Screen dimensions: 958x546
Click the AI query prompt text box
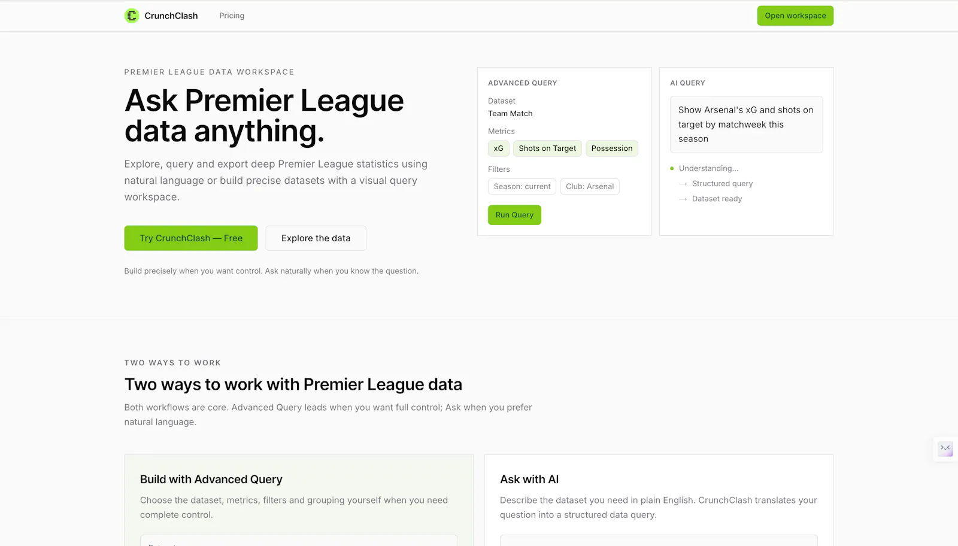point(746,125)
